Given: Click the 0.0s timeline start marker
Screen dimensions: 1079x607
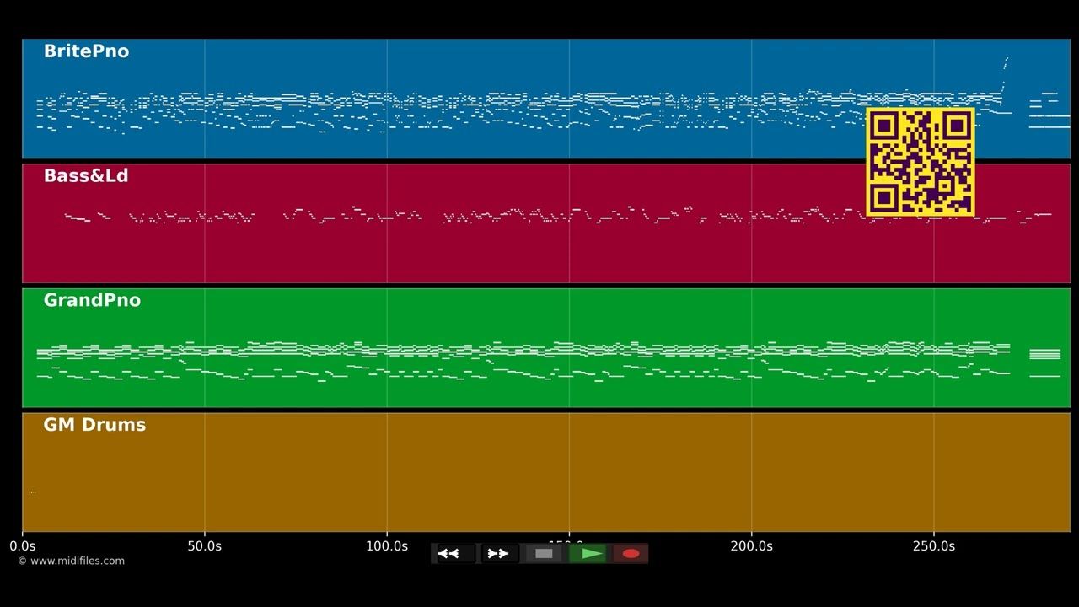Looking at the screenshot, I should pos(22,546).
